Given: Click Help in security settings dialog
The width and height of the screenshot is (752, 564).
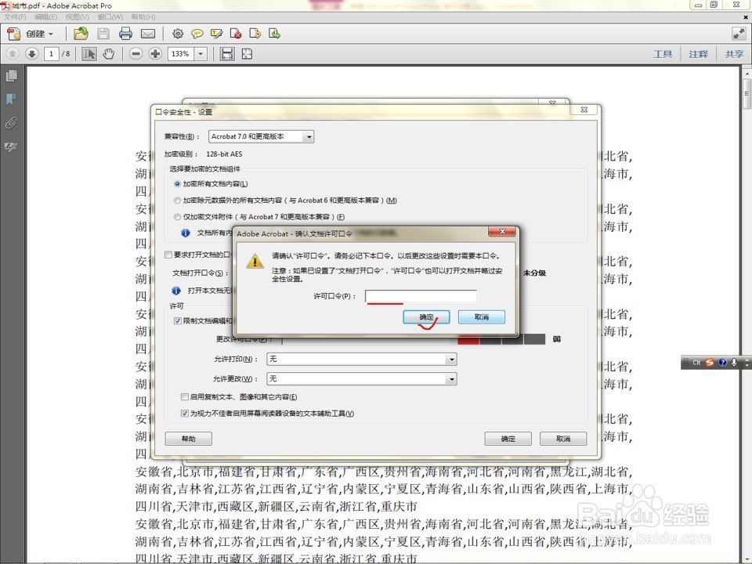Looking at the screenshot, I should pos(189,439).
